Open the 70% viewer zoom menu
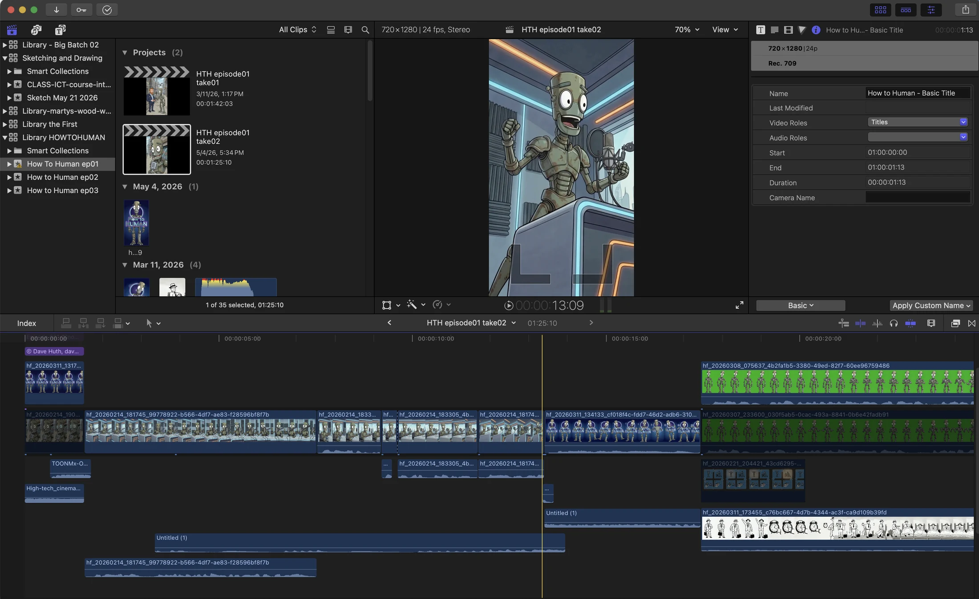 pyautogui.click(x=687, y=30)
